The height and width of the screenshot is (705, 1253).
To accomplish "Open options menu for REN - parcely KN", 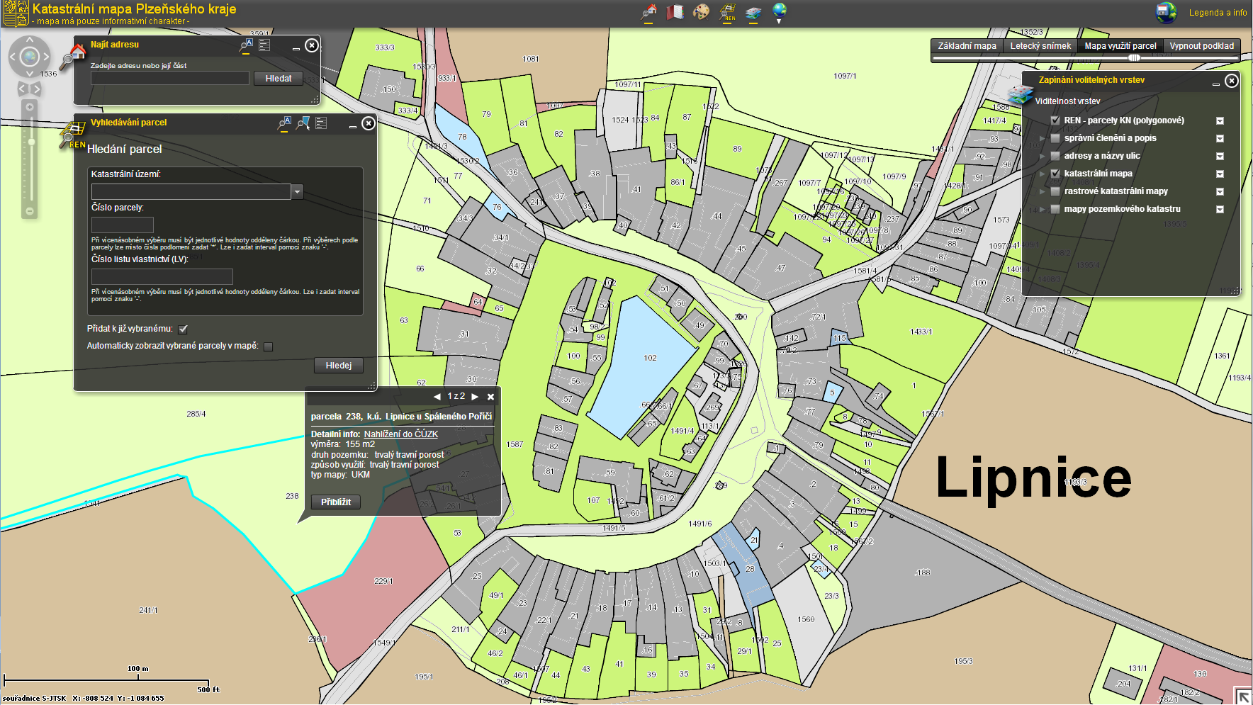I will coord(1220,121).
